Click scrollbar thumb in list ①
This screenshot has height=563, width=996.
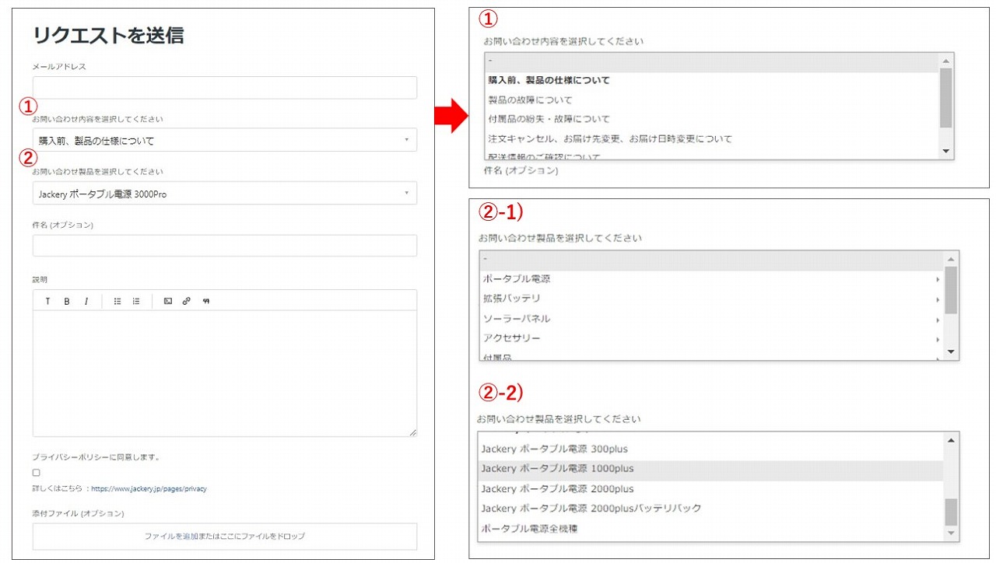[946, 98]
